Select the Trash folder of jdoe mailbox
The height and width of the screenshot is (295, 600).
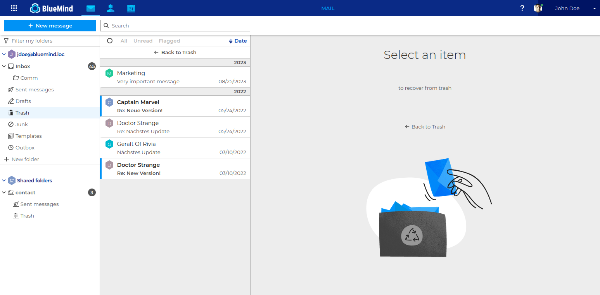pos(50,113)
